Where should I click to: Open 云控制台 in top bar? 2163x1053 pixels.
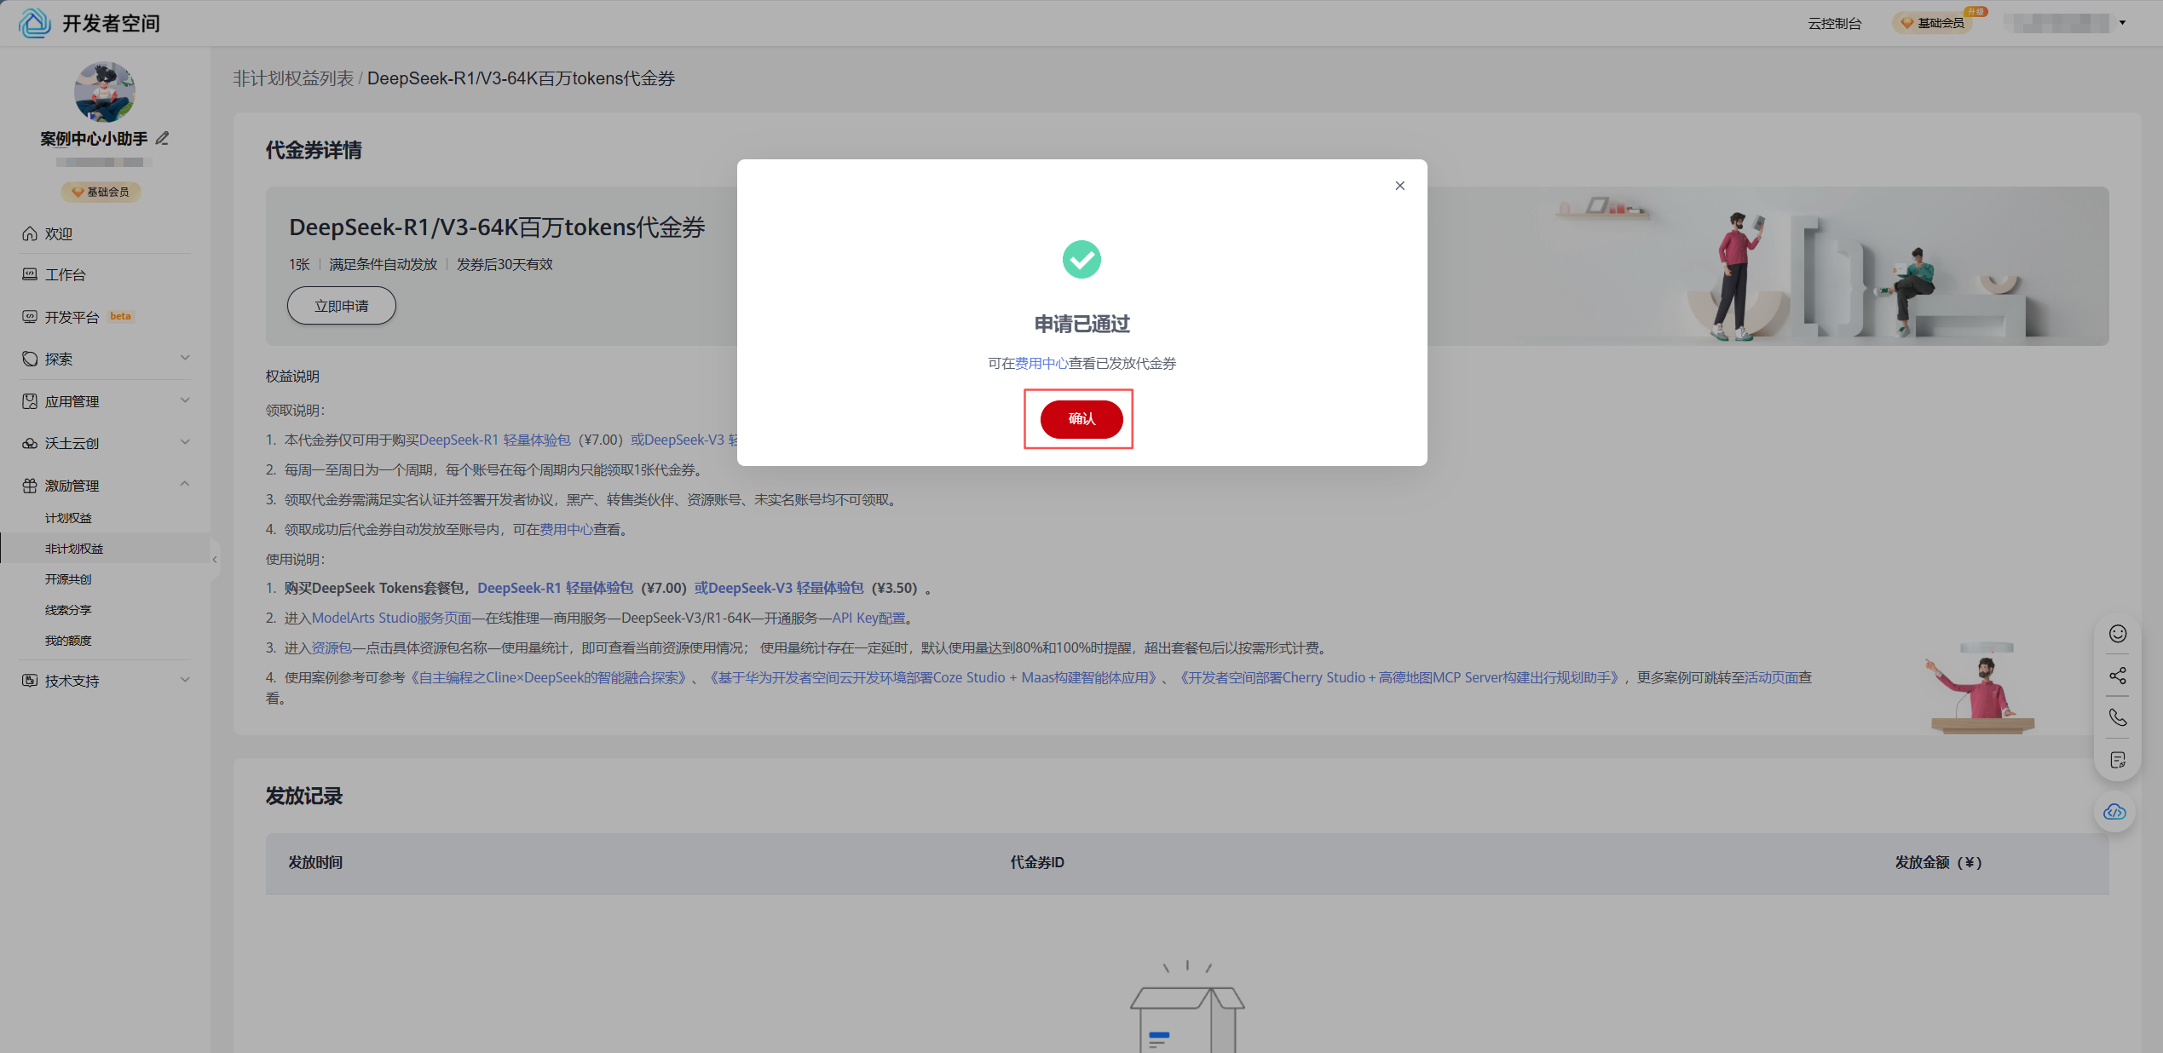tap(1834, 23)
